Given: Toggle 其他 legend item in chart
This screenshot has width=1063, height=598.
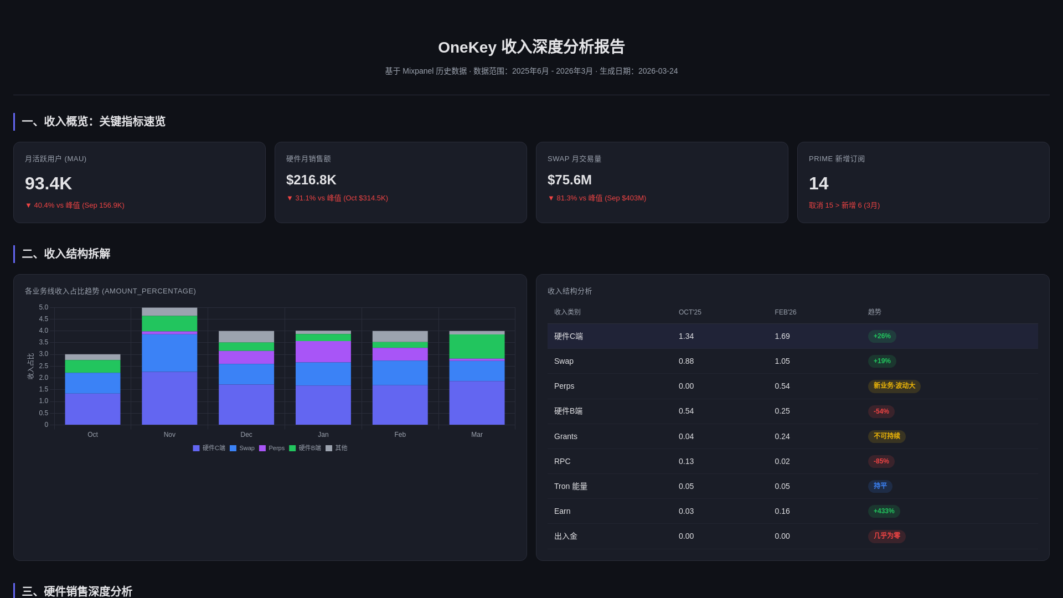Looking at the screenshot, I should coord(337,448).
